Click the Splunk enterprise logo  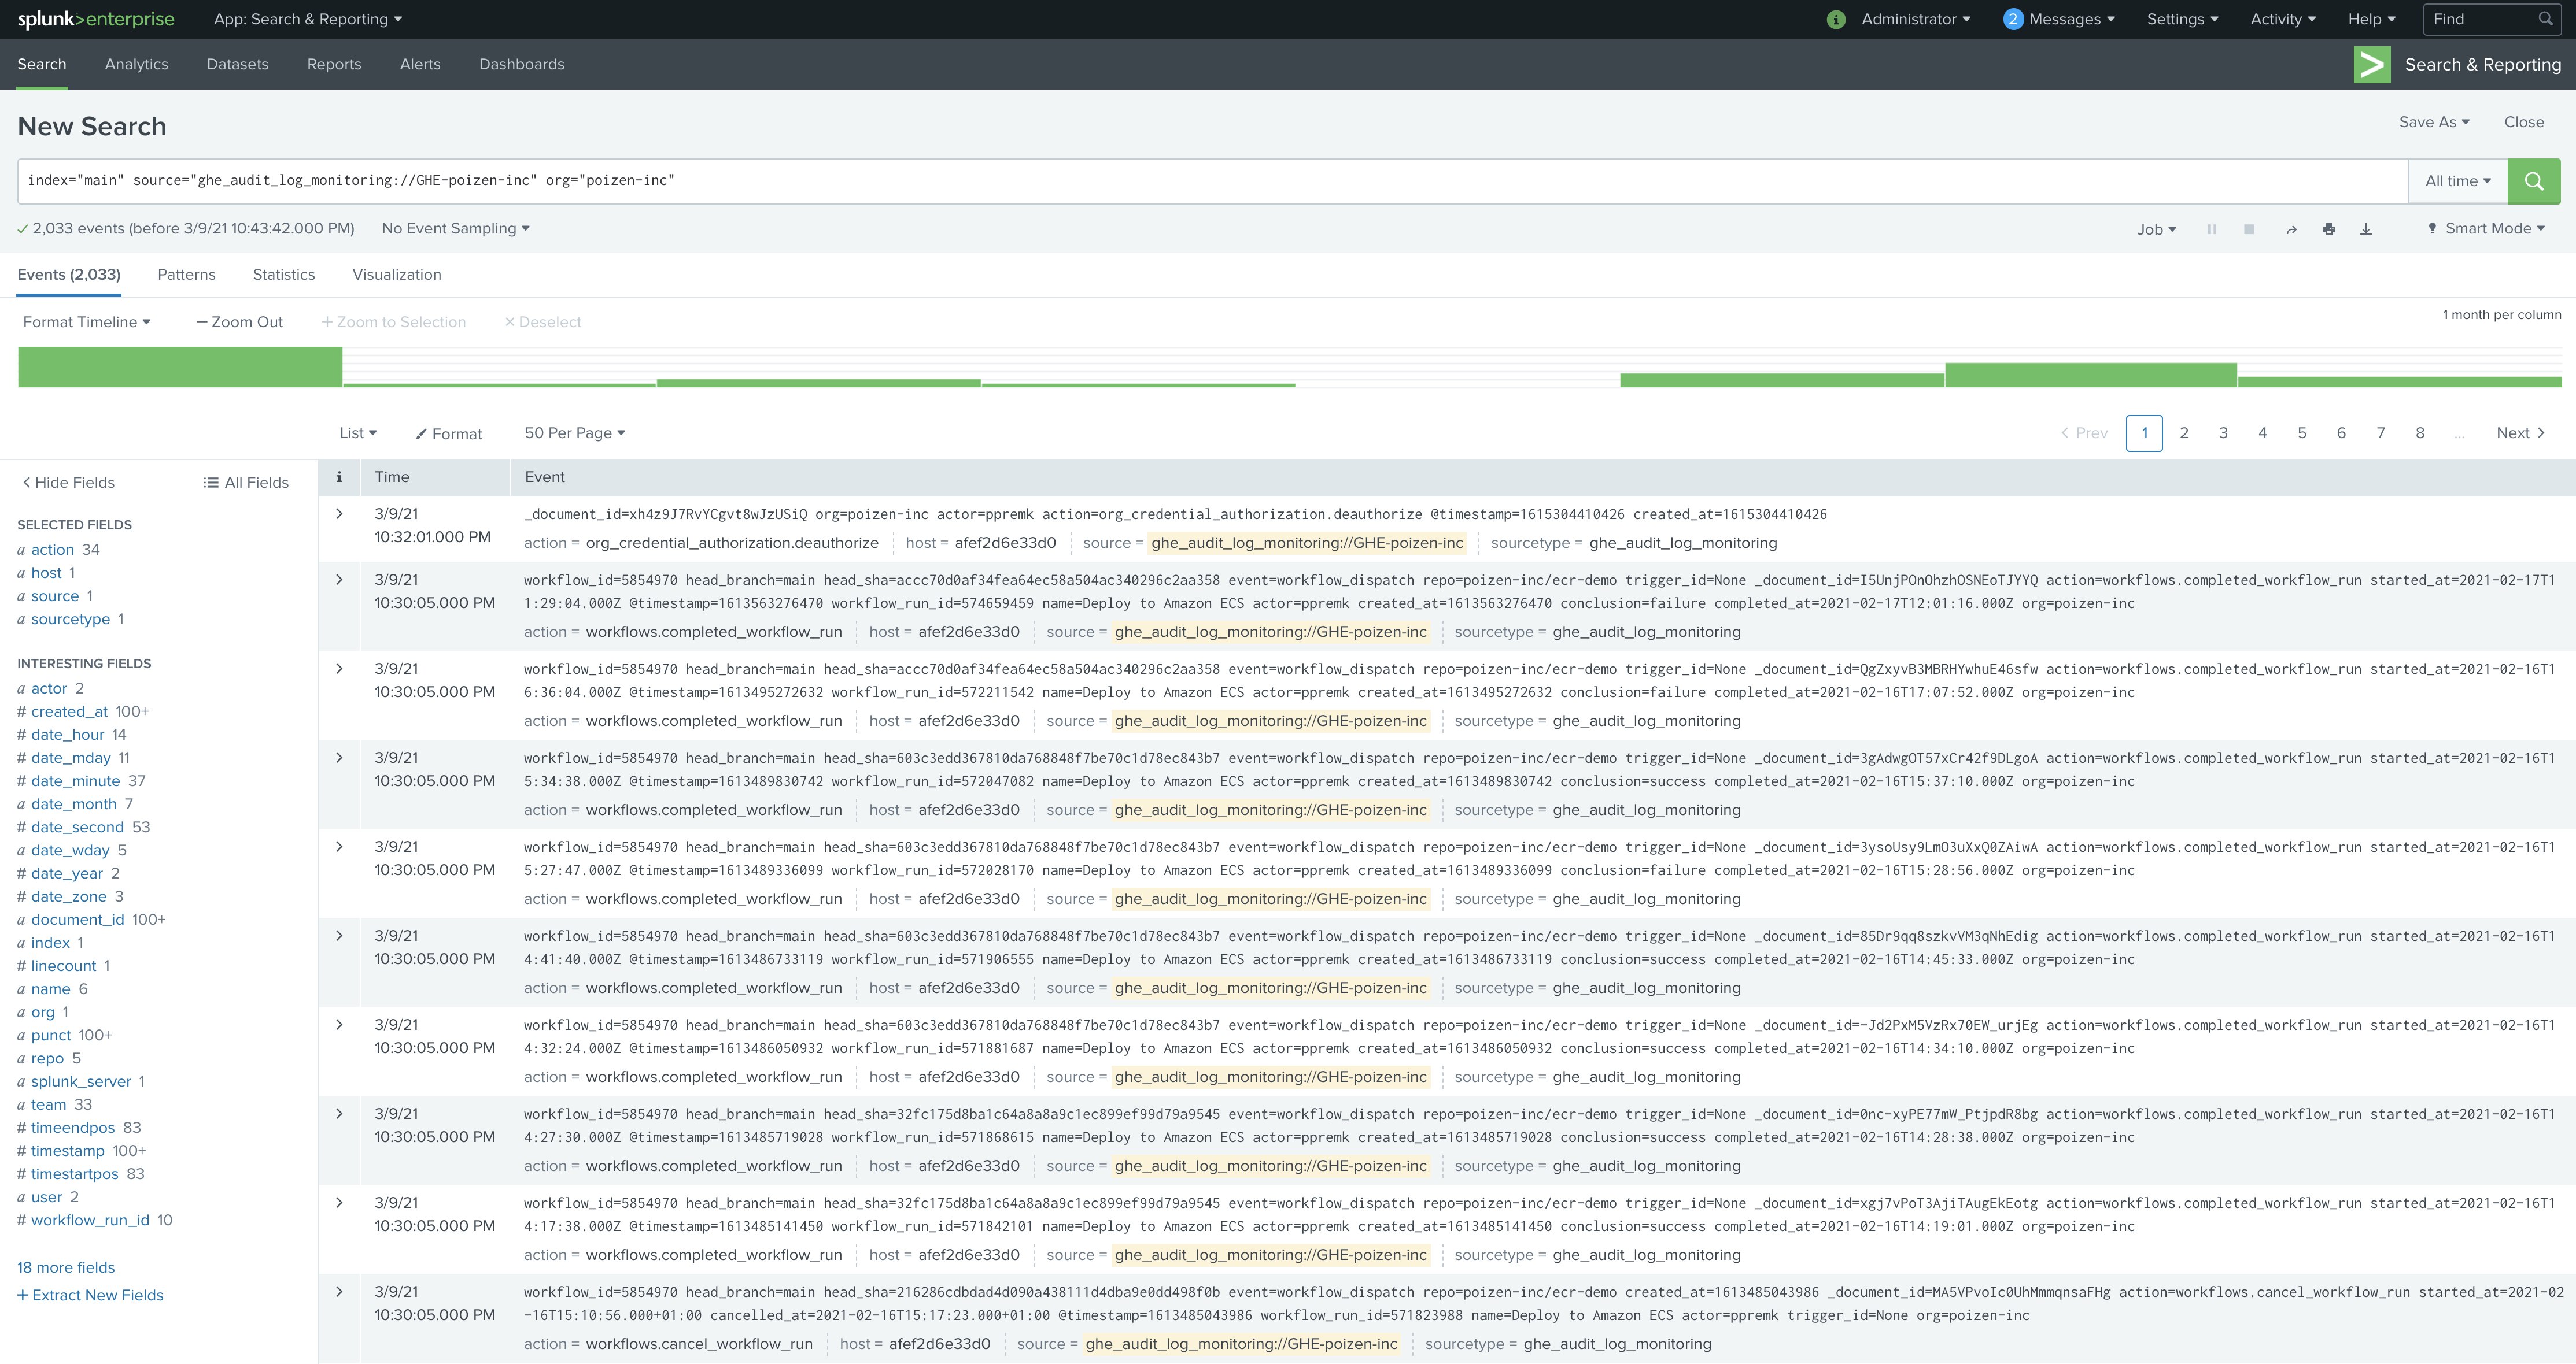point(96,19)
